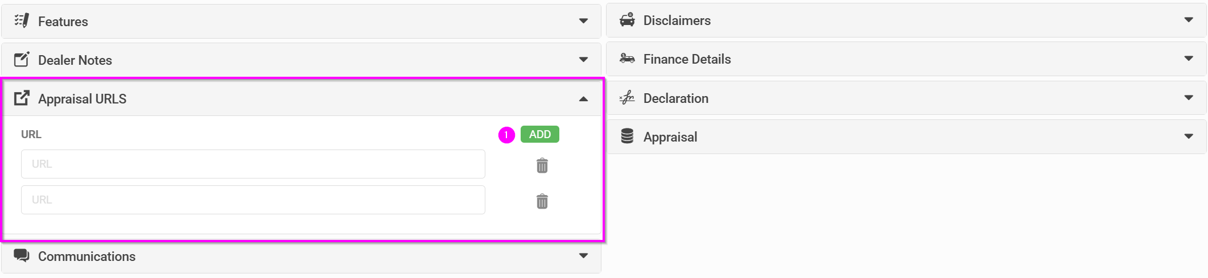Click the Dealer Notes edit icon
Screen dimensions: 1208x278
click(22, 59)
